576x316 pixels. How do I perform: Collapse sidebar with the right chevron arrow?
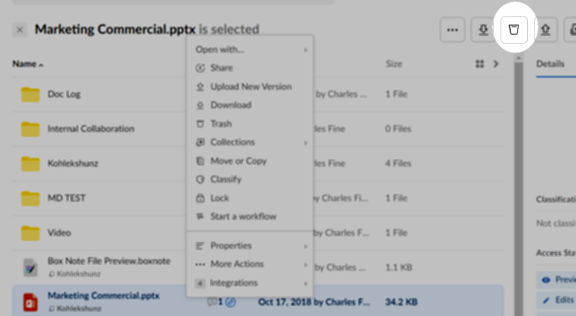click(x=496, y=64)
